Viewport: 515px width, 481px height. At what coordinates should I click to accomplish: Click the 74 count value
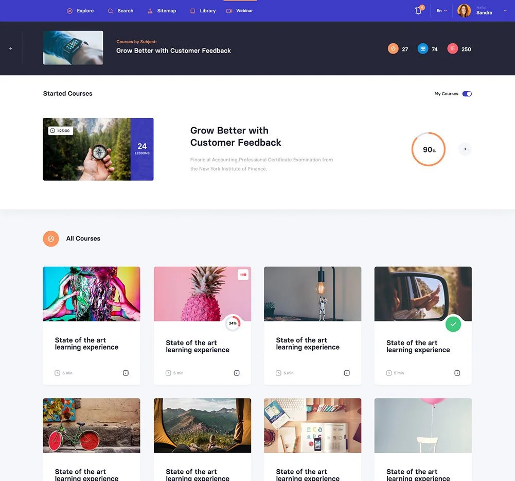[x=435, y=49]
